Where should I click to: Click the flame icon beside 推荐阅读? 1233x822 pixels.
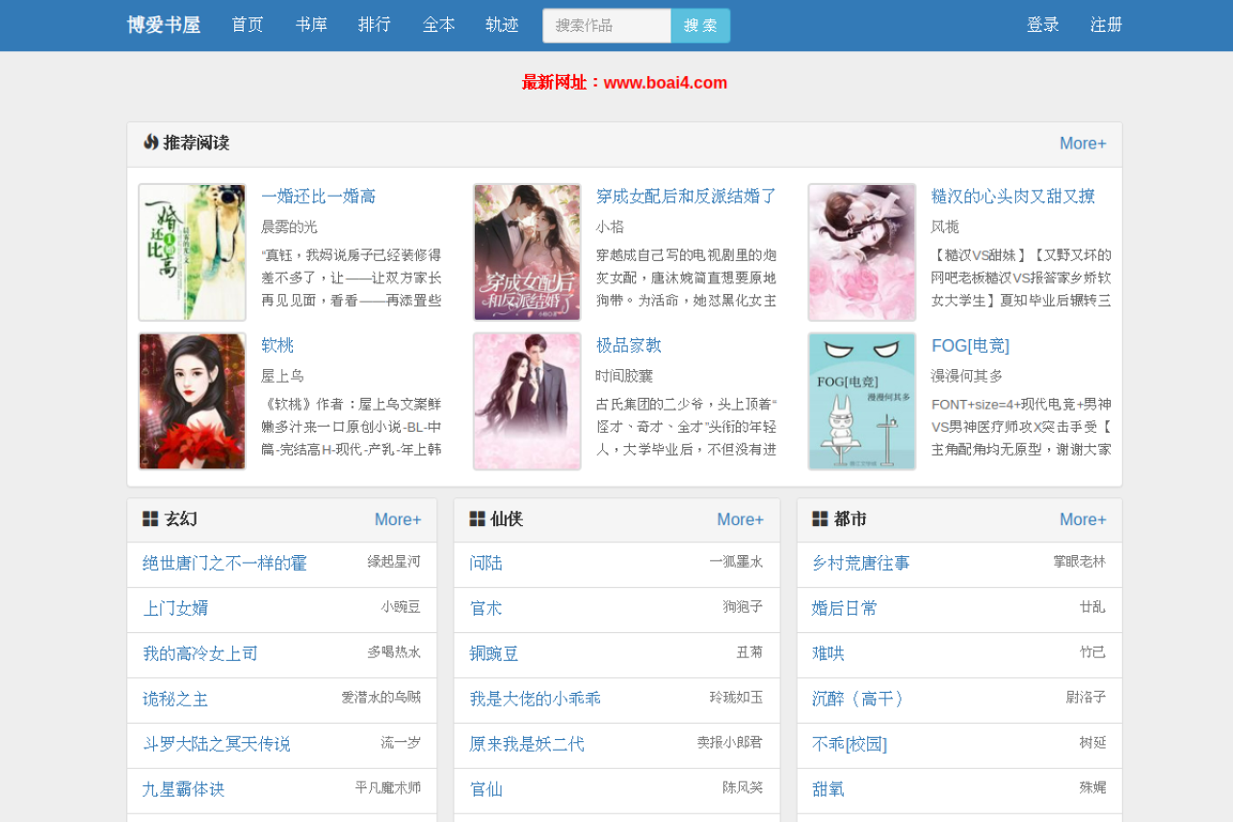click(150, 143)
